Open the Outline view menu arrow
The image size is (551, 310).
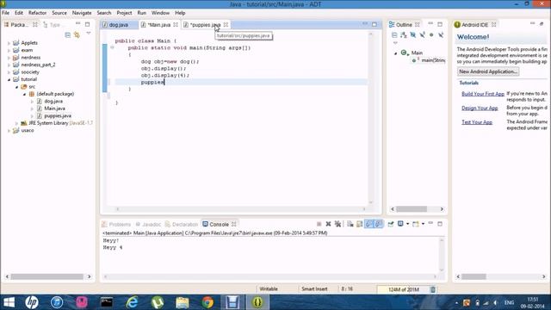click(x=395, y=43)
